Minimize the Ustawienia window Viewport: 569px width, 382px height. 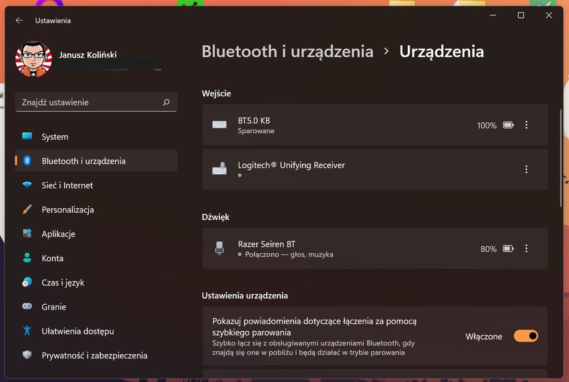click(x=493, y=15)
